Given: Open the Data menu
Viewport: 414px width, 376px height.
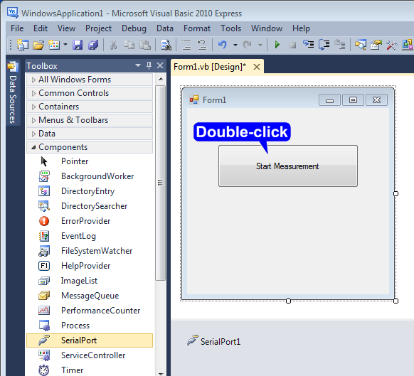Looking at the screenshot, I should point(165,28).
